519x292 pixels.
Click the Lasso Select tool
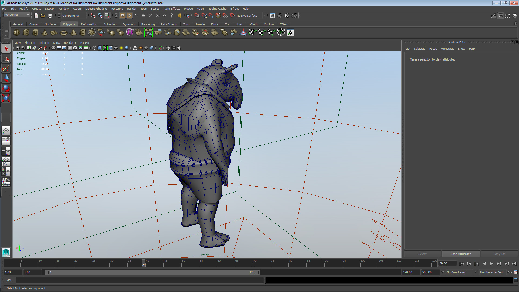coord(6,58)
